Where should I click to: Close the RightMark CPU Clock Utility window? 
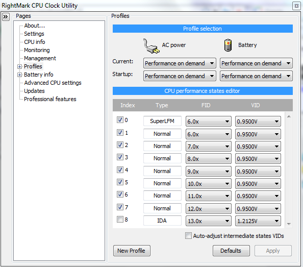(296, 6)
